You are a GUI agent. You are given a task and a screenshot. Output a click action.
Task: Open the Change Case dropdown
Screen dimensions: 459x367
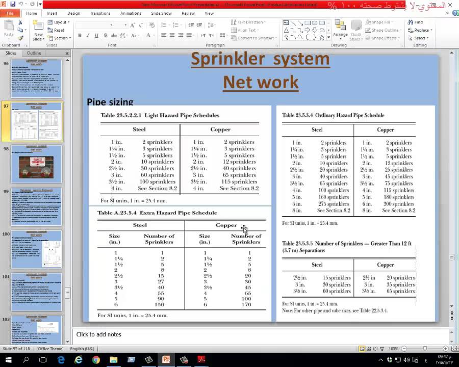(x=134, y=35)
